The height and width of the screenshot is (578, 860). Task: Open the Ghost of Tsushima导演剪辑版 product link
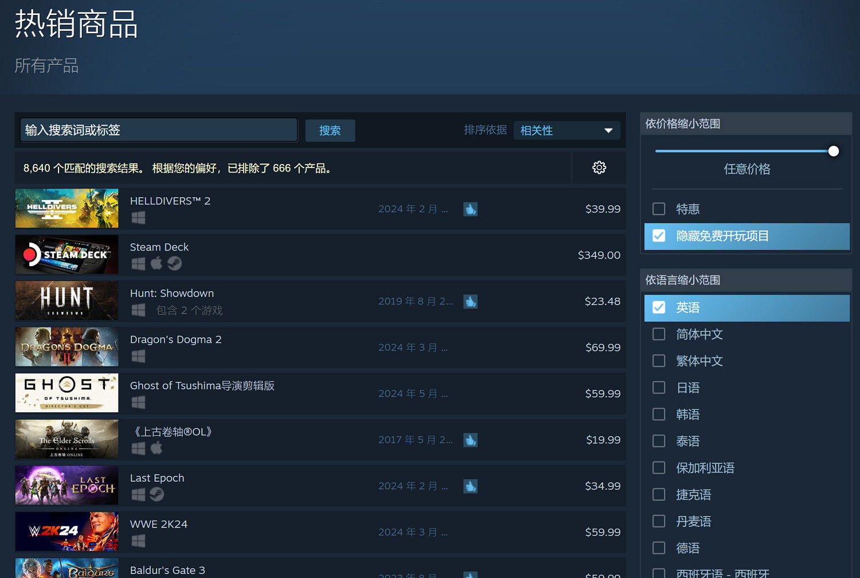202,385
